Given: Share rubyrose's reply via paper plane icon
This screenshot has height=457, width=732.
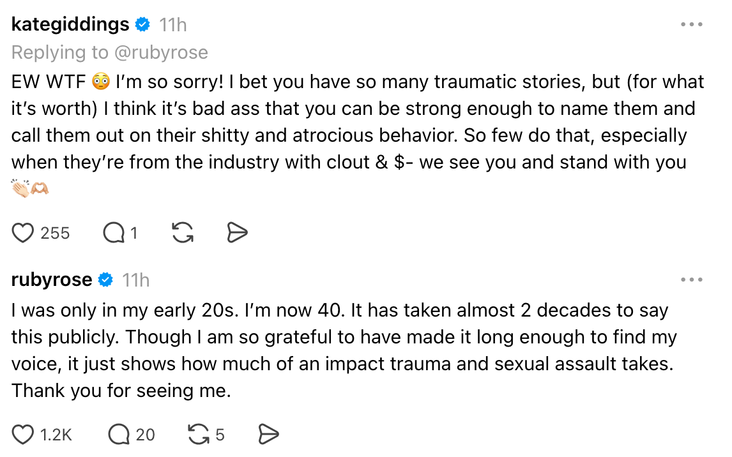Looking at the screenshot, I should pos(268,435).
